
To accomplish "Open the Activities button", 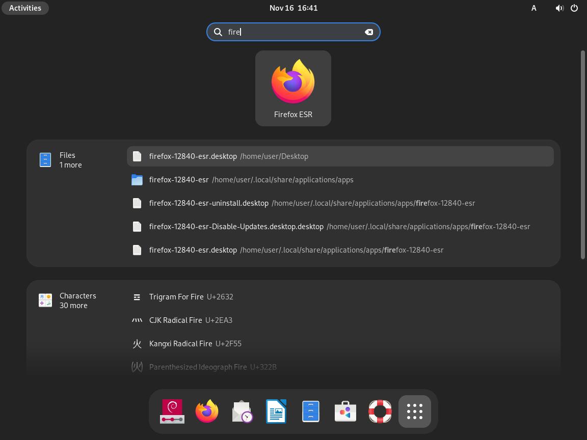I will [25, 8].
